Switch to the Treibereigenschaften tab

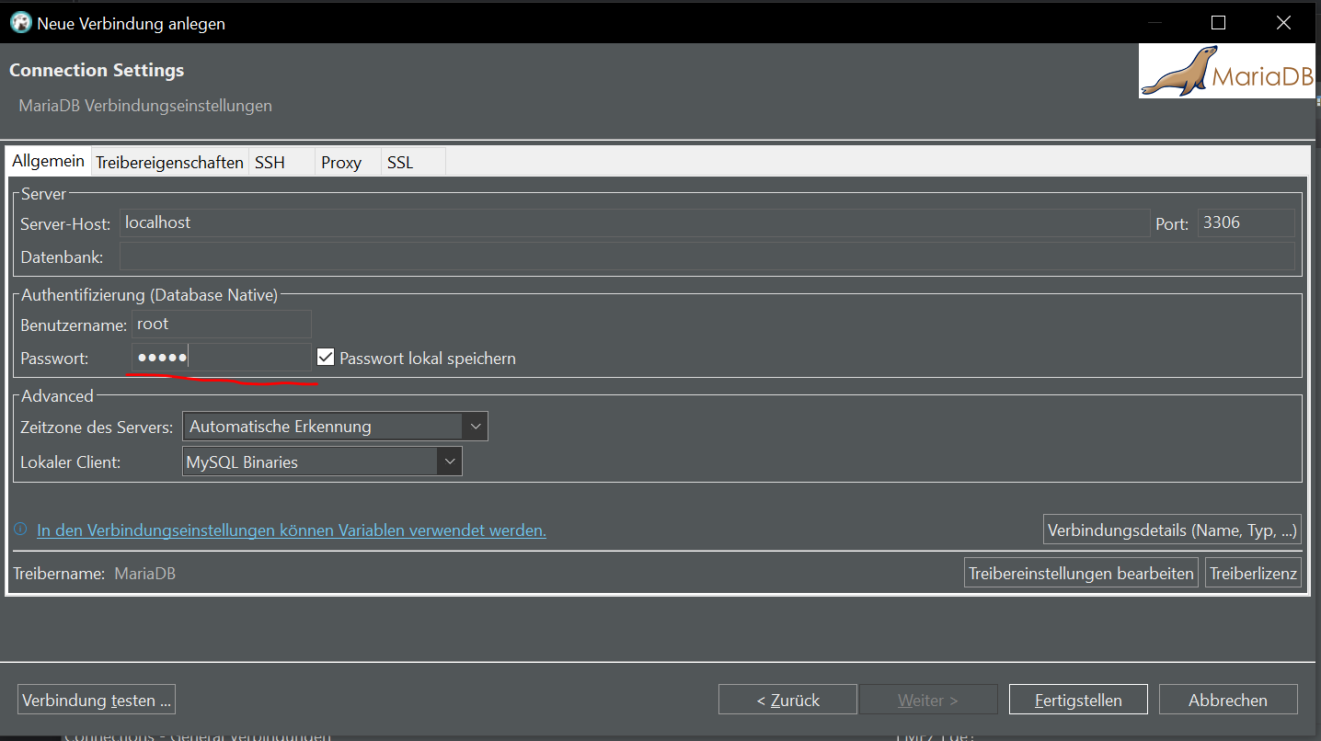(170, 163)
